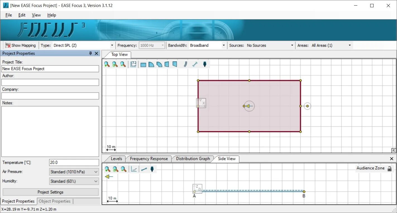Click into the Project Title field
This screenshot has height=213, width=397.
click(x=50, y=69)
